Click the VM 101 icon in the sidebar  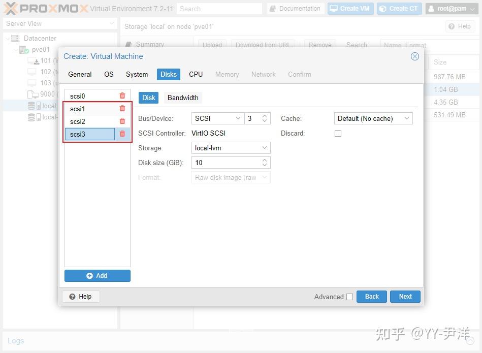(33, 61)
